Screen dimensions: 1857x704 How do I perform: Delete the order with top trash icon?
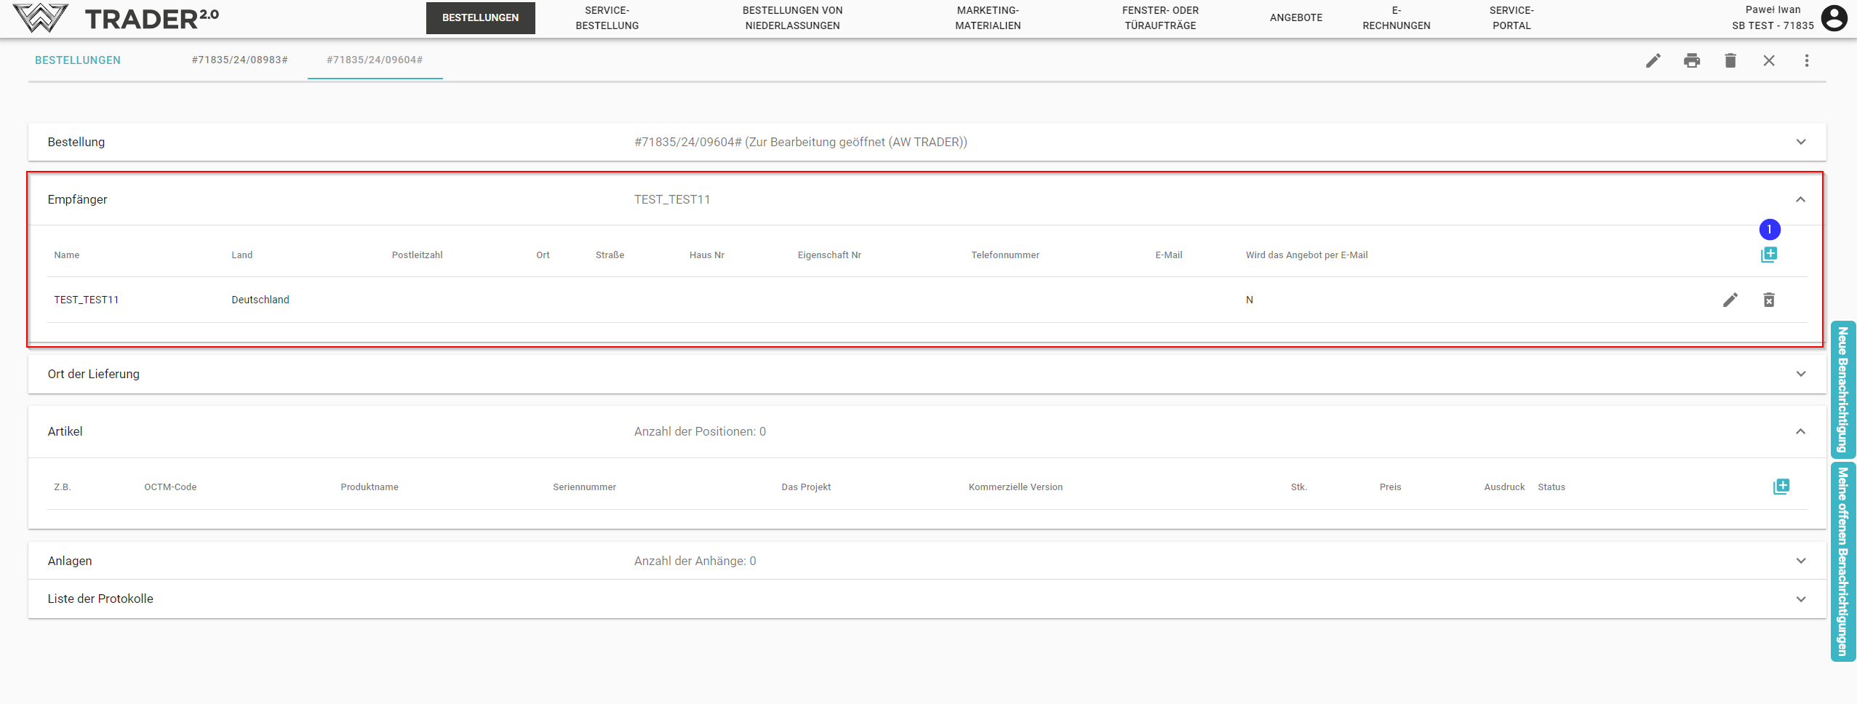tap(1730, 60)
